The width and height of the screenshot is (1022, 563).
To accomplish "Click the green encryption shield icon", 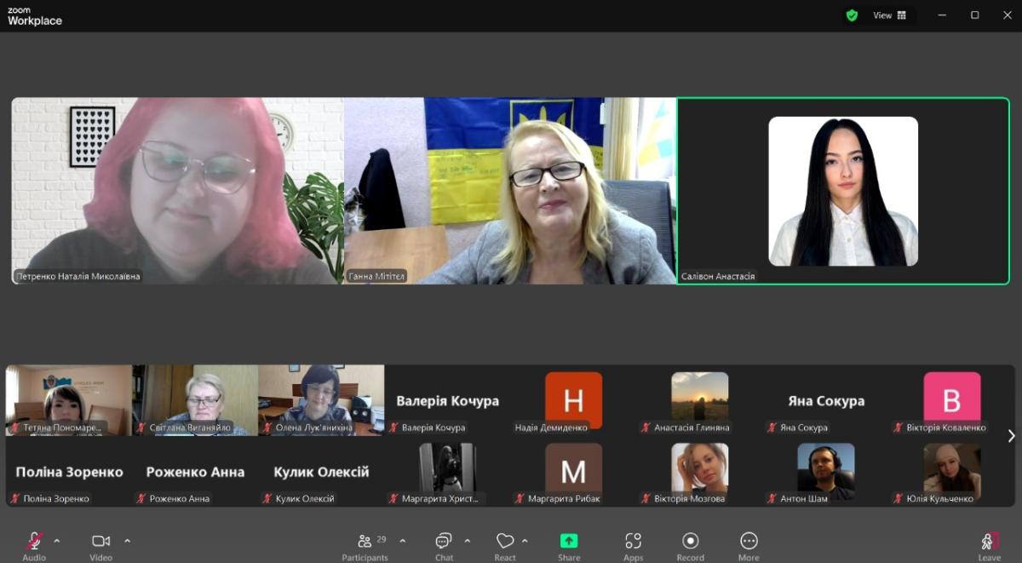I will tap(852, 15).
